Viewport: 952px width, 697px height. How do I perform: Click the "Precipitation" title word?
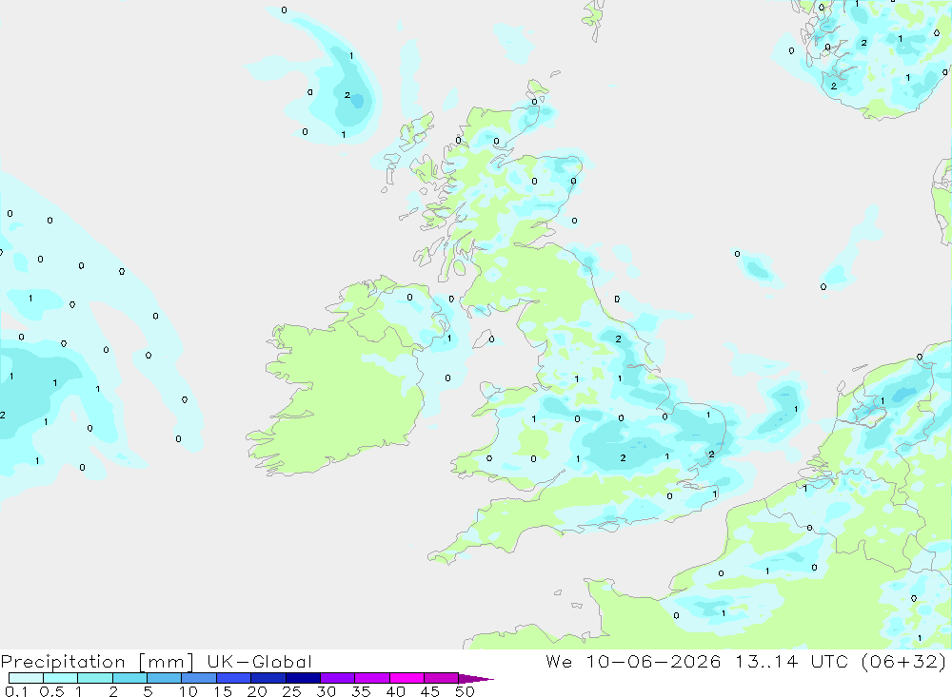(x=63, y=662)
